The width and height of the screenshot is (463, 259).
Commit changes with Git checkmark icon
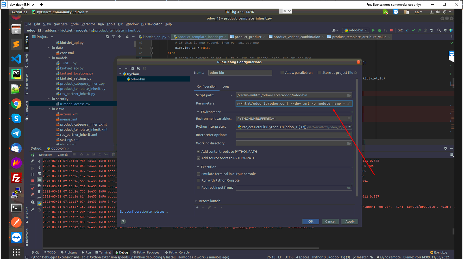[413, 30]
